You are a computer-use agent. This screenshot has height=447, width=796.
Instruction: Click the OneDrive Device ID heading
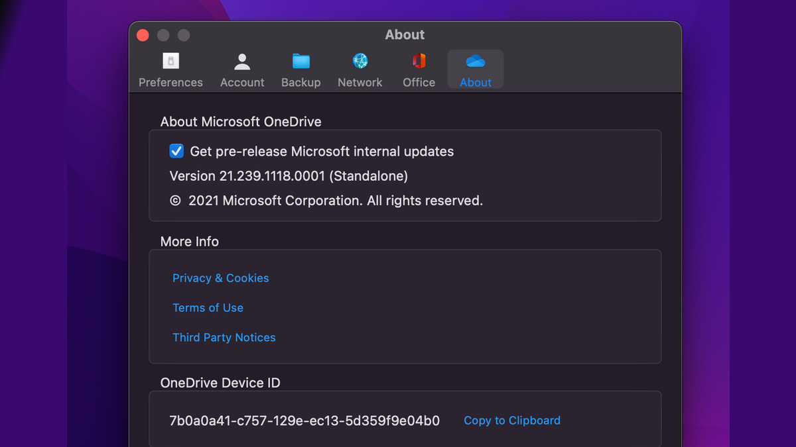220,383
